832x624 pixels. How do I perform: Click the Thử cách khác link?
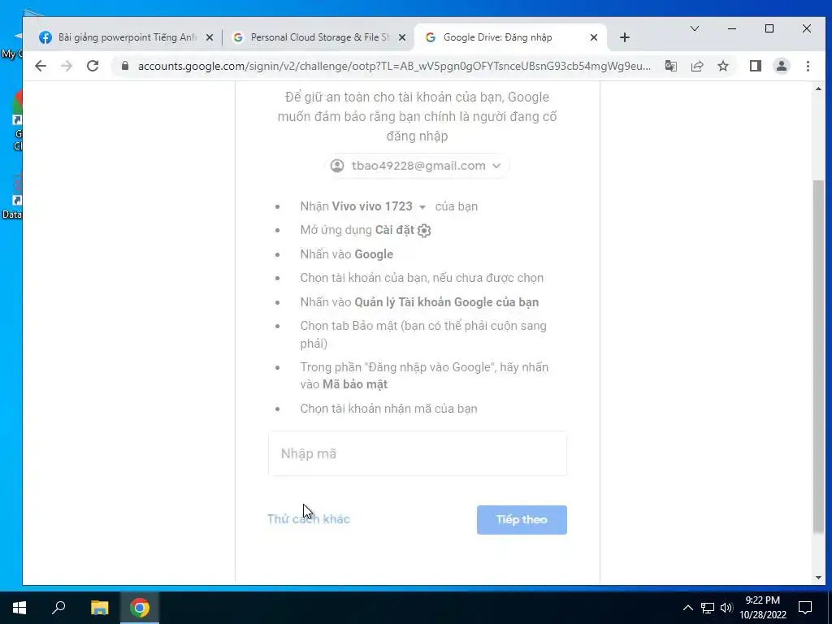coord(308,519)
